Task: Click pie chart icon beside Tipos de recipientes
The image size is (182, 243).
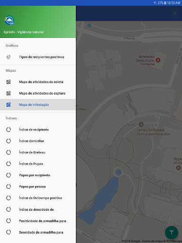Action: (x=9, y=57)
